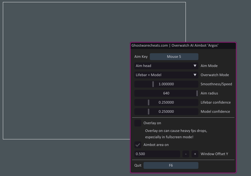Click the Aim Mode dropdown arrow
Screen dimensions: 251x176
(195, 66)
